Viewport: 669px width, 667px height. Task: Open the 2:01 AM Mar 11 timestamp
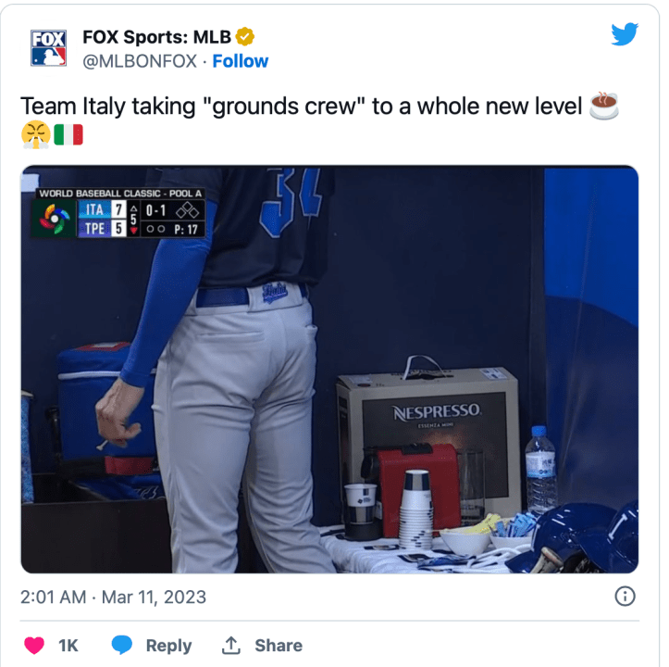pos(113,597)
